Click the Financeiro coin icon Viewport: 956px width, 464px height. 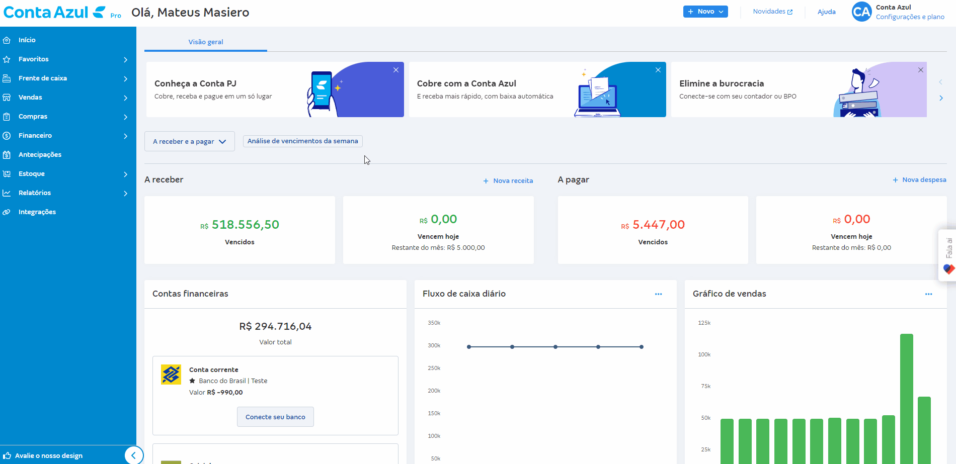(x=7, y=136)
